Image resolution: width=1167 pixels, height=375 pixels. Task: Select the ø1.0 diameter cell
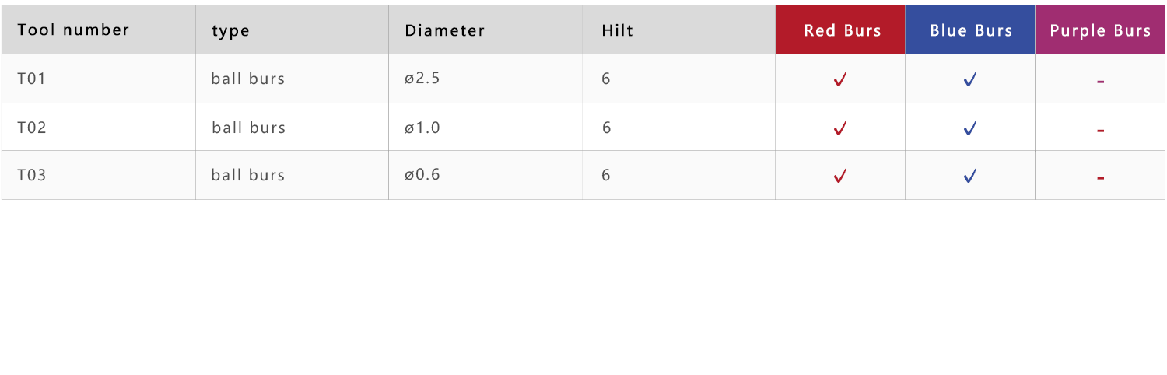(x=485, y=127)
